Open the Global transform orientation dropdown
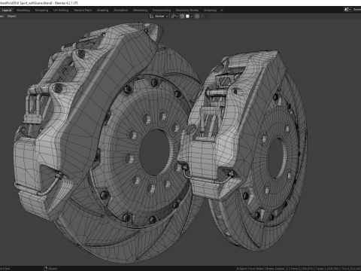Viewport: 361px width, 271px height. 159,17
